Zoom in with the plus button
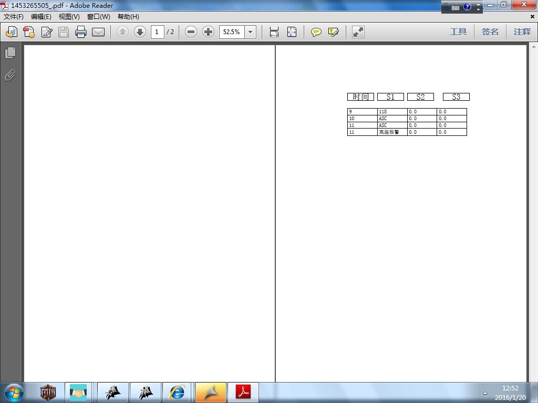This screenshot has height=403, width=538. (208, 32)
